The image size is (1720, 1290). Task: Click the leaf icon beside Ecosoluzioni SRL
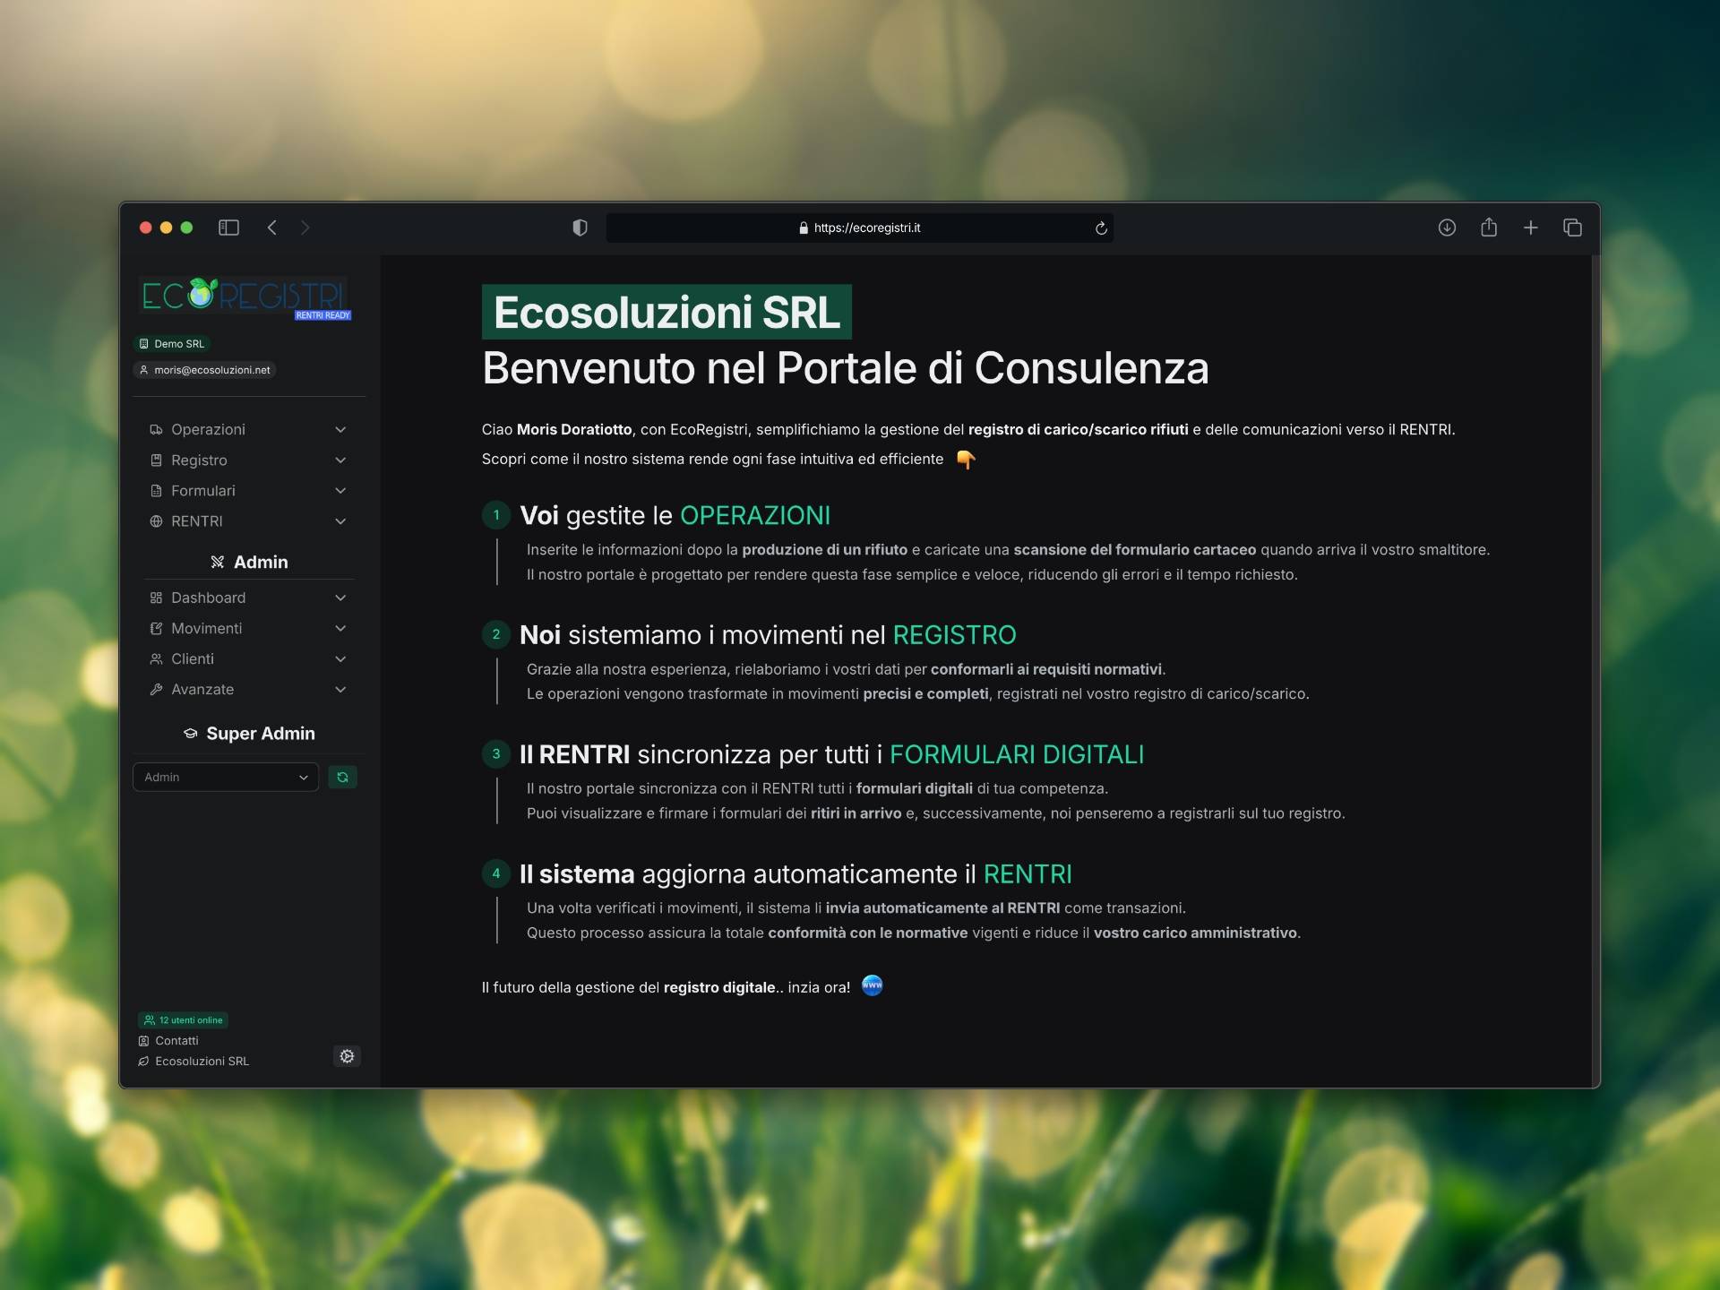(x=143, y=1062)
